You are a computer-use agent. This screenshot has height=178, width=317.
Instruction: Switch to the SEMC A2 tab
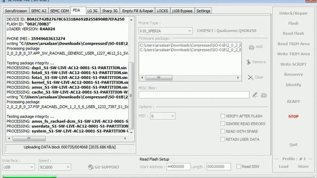(x=39, y=11)
